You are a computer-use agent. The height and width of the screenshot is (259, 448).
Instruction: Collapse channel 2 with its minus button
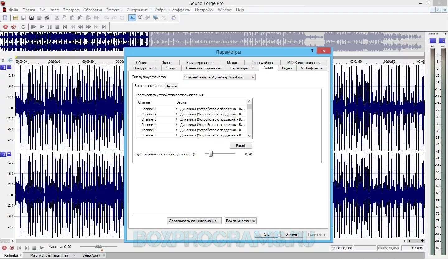click(x=9, y=154)
